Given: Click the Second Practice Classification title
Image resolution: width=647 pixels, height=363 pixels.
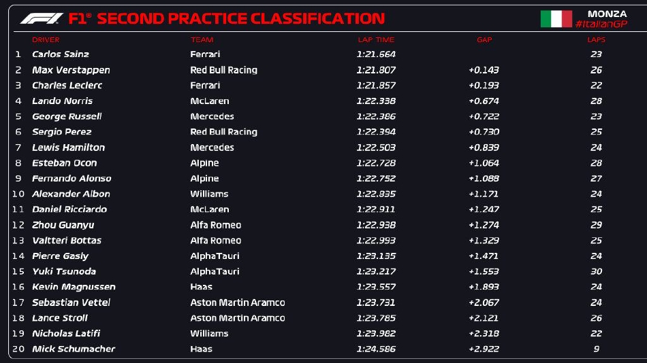Looking at the screenshot, I should pyautogui.click(x=241, y=19).
